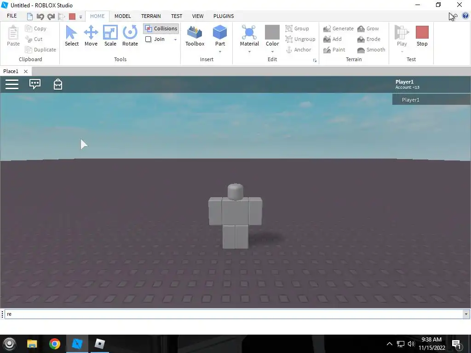This screenshot has width=471, height=353.
Task: Open the backpack inventory icon
Action: tap(57, 84)
